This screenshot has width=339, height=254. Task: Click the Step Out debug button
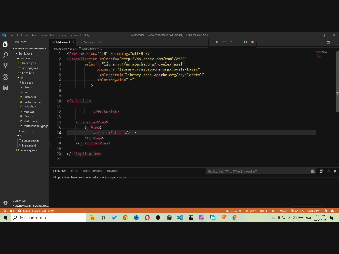[x=238, y=42]
